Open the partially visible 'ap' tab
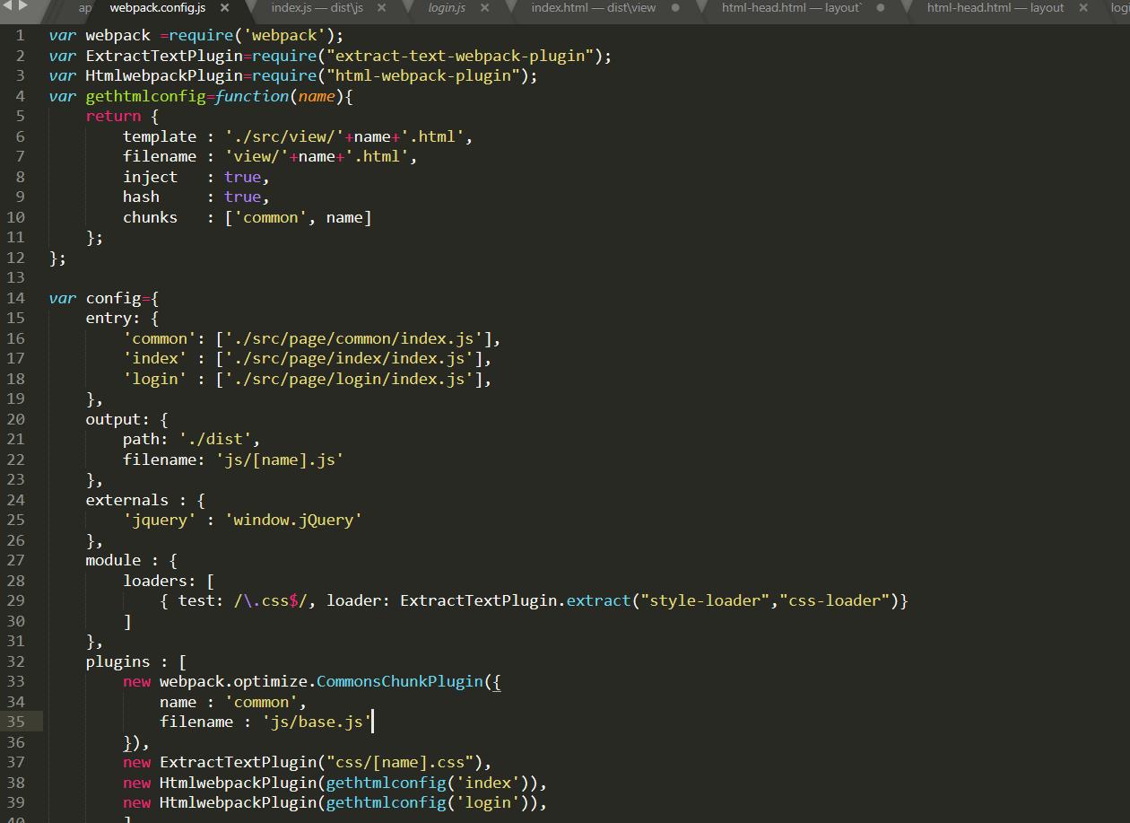This screenshot has height=823, width=1130. click(84, 8)
